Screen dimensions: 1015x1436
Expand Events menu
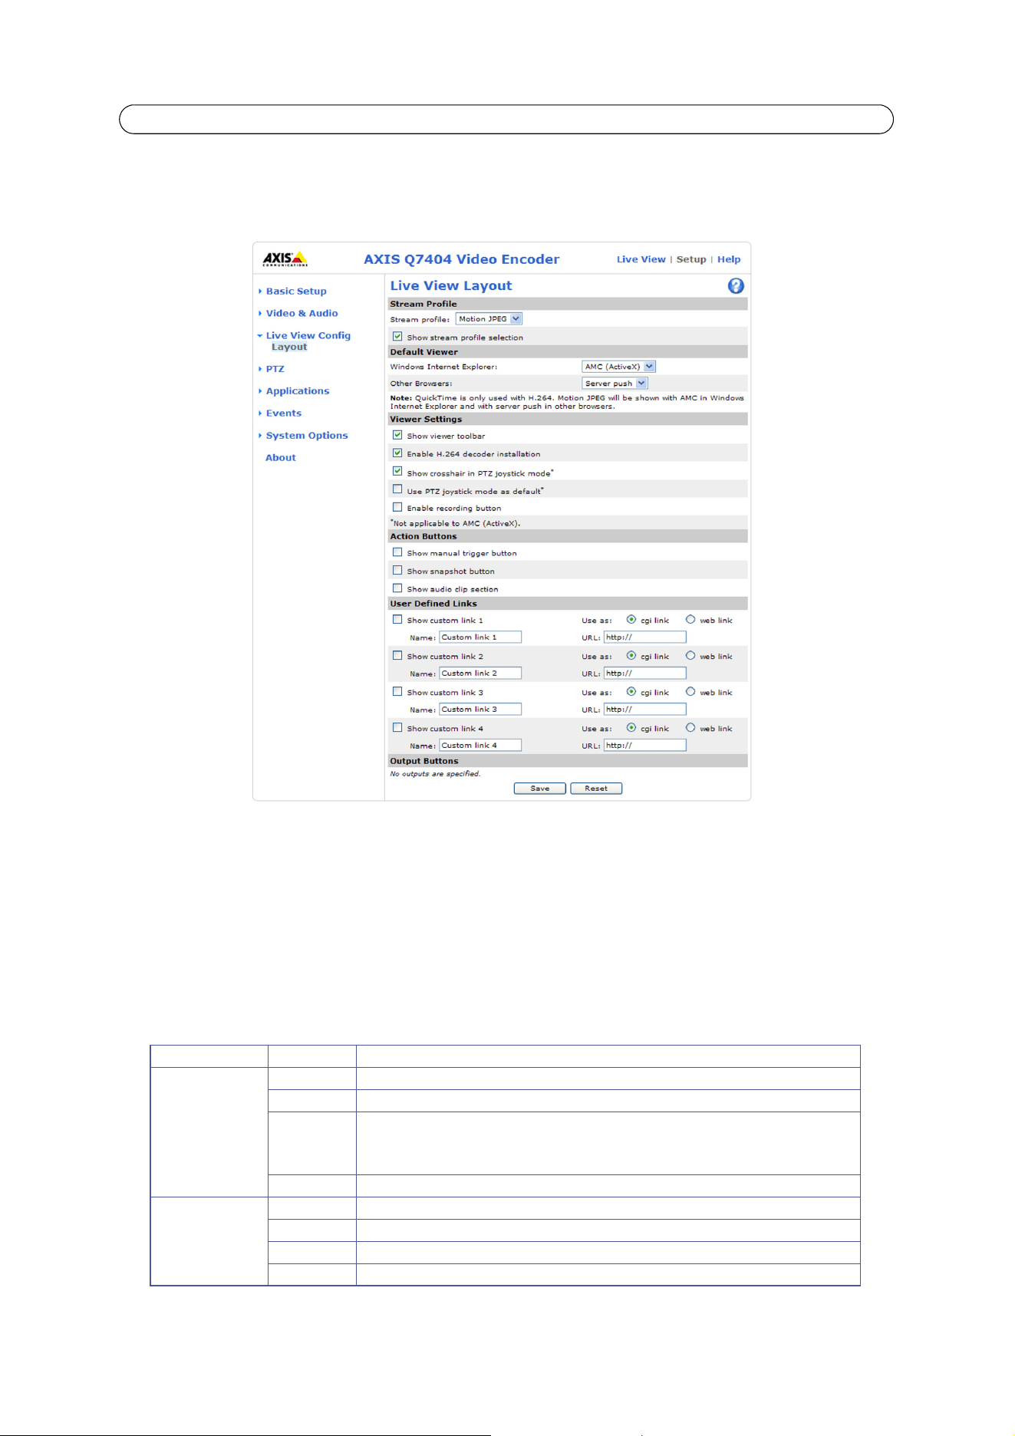(x=284, y=413)
